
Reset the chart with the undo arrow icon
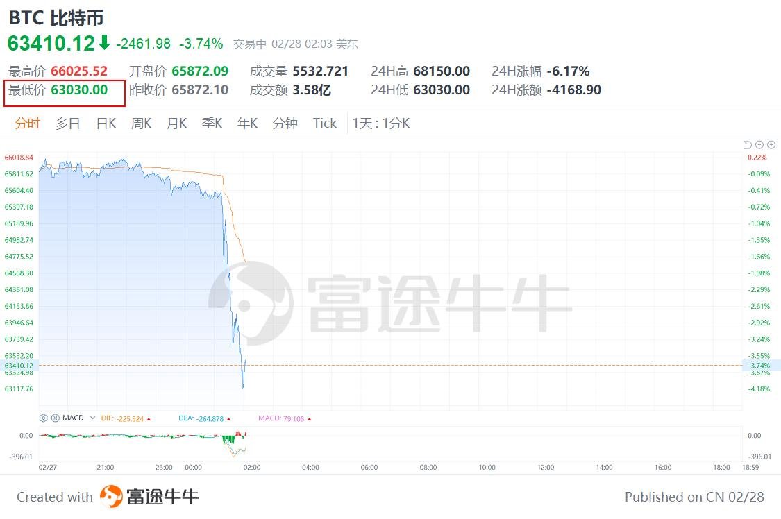point(748,145)
